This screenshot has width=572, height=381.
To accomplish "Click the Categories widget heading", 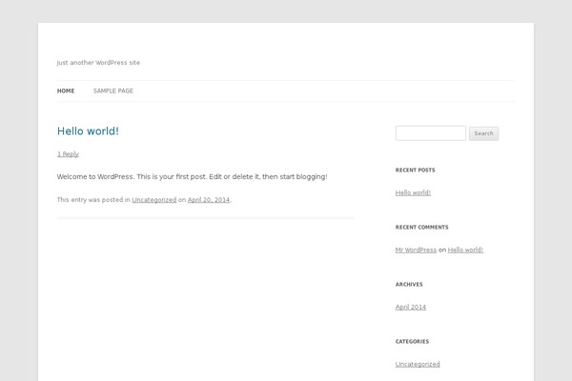I will pos(412,341).
